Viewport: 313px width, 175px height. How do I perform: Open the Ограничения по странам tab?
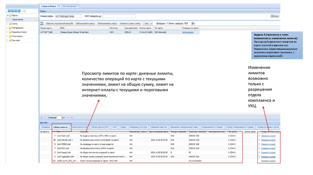click(212, 127)
